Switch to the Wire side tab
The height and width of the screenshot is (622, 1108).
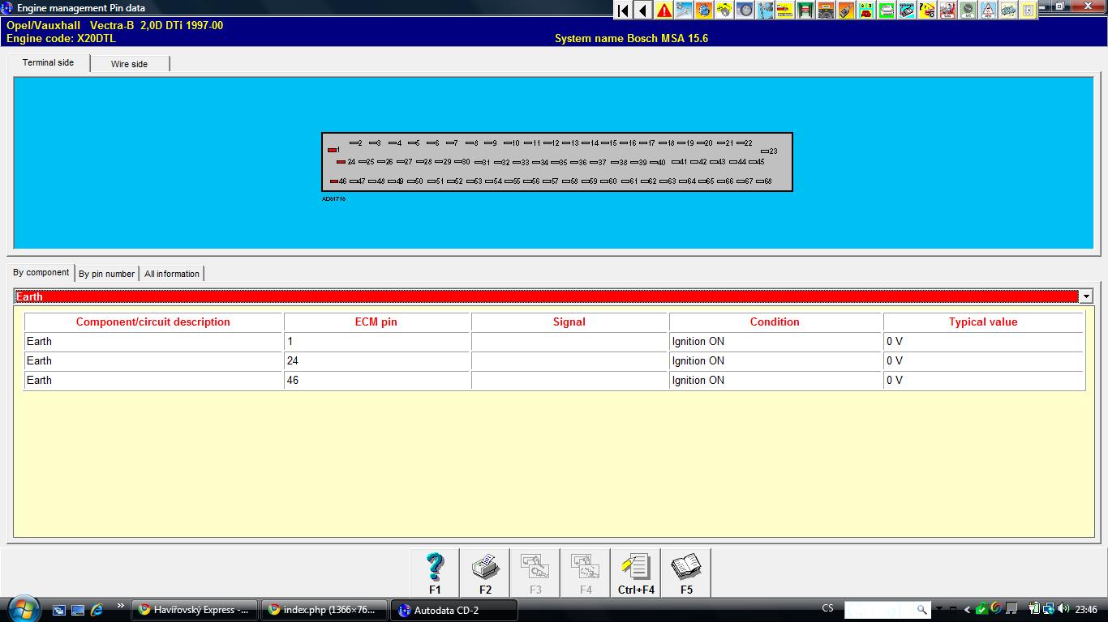tap(129, 64)
